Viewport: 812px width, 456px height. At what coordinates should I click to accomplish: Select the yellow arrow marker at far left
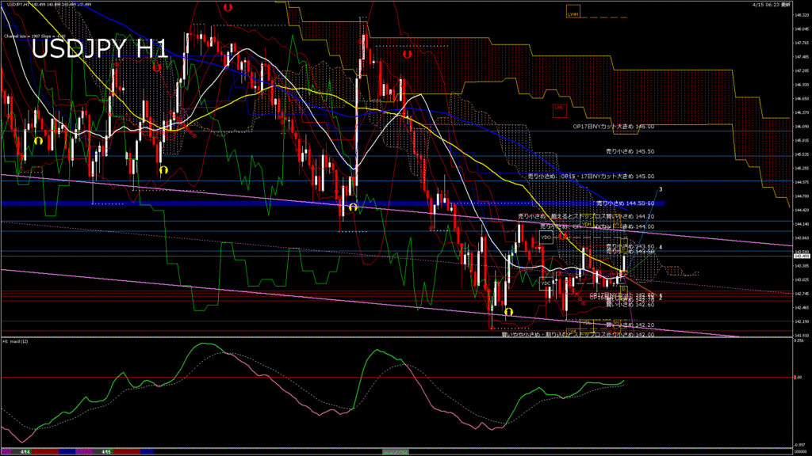click(37, 140)
